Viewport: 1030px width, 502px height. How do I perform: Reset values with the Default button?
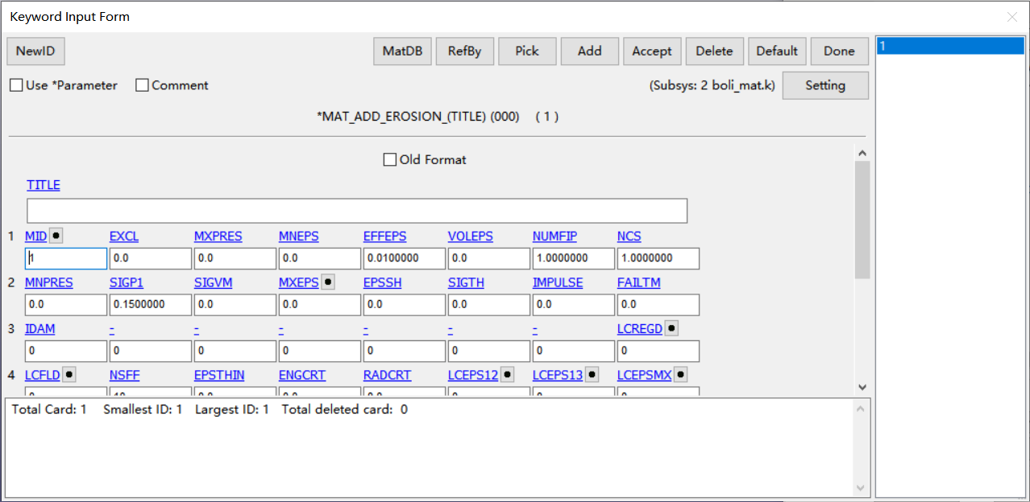(777, 51)
